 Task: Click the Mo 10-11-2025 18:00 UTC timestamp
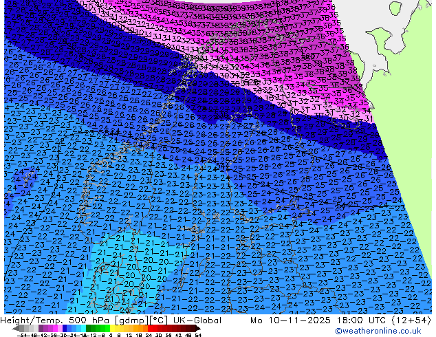pos(320,320)
